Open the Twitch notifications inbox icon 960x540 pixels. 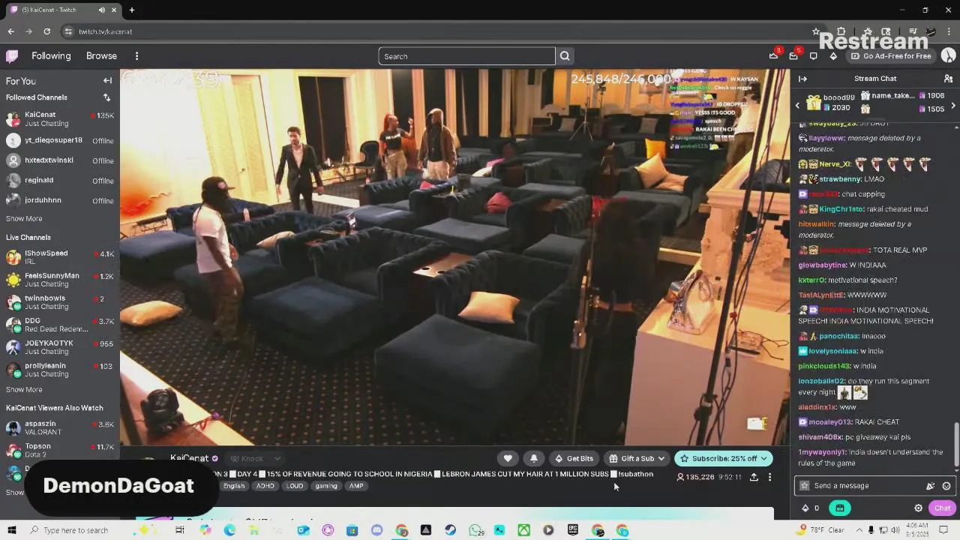coord(793,56)
